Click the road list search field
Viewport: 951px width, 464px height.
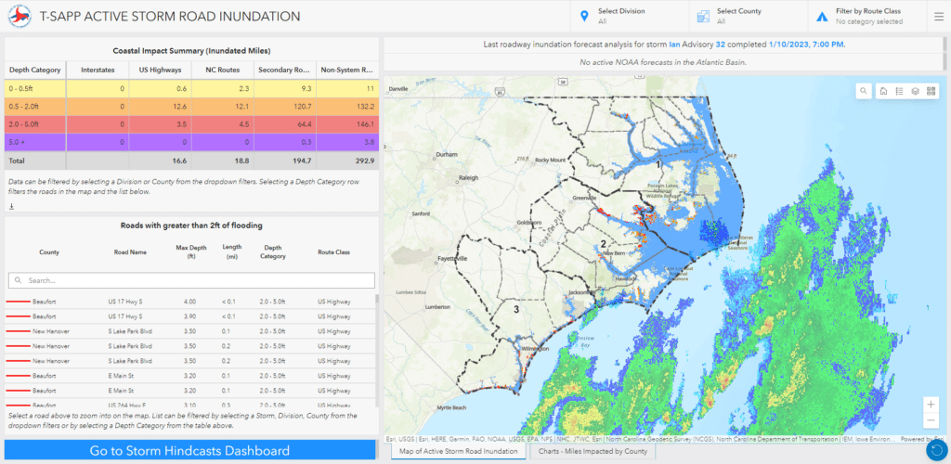190,280
